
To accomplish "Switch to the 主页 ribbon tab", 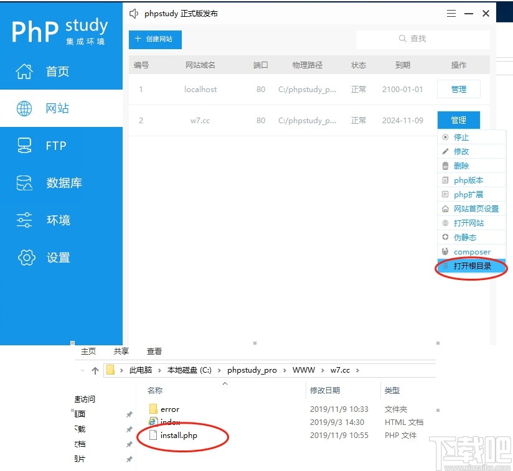I will [88, 351].
